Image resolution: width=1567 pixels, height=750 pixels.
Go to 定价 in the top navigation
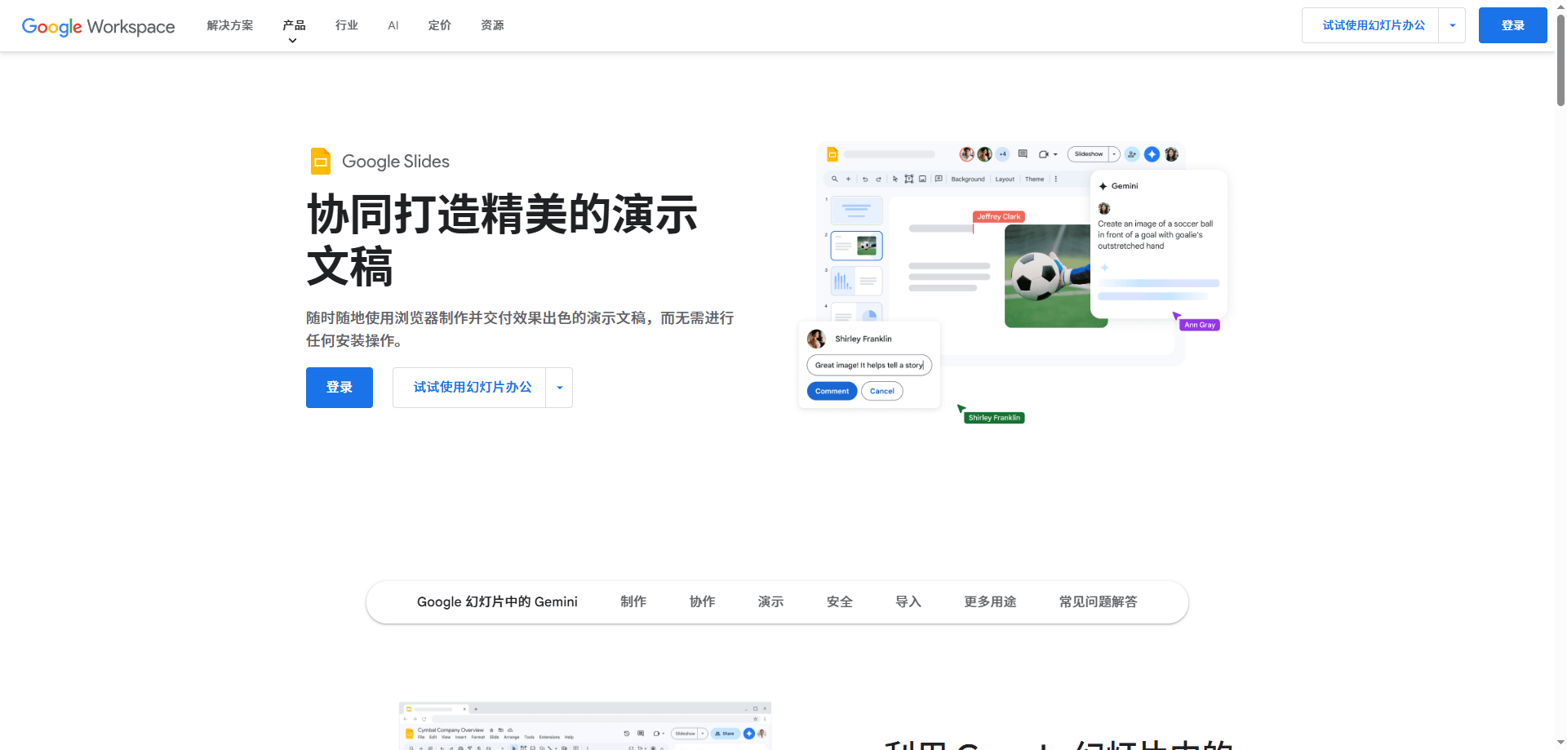click(440, 25)
